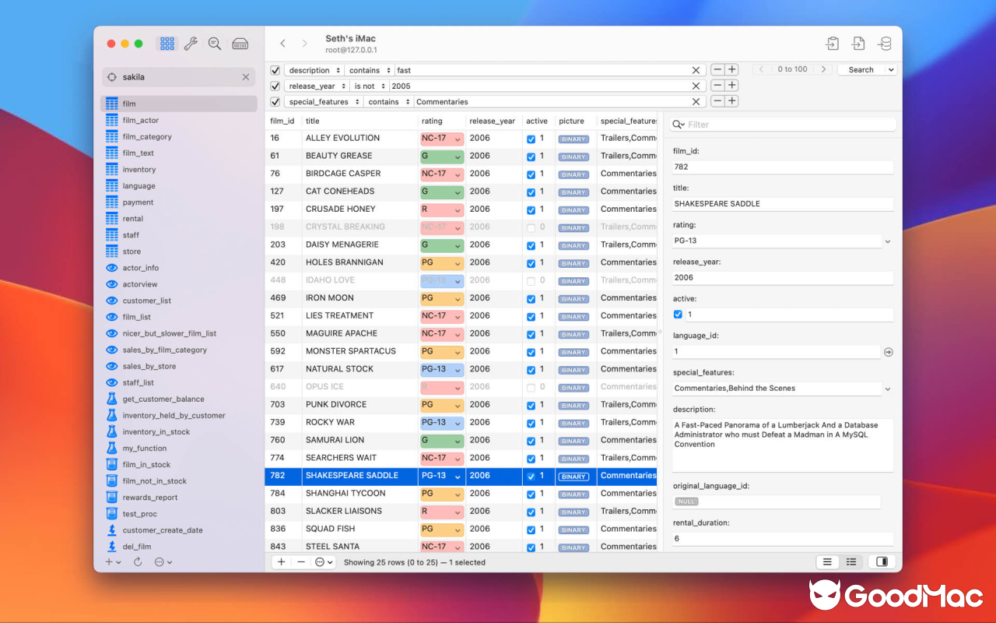This screenshot has width=996, height=623.
Task: Open the SQL query editor icon
Action: pyautogui.click(x=167, y=44)
